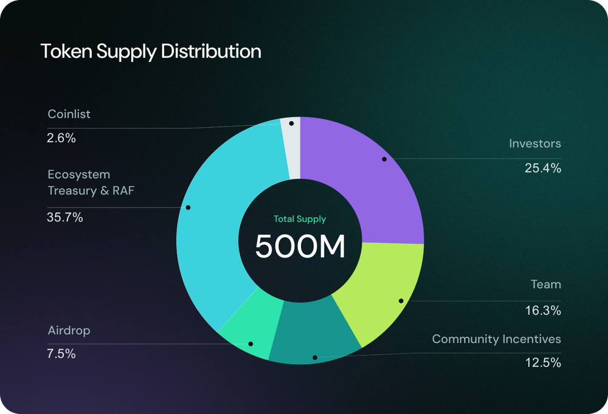608x414 pixels.
Task: Click the 500M total supply text
Action: point(300,246)
